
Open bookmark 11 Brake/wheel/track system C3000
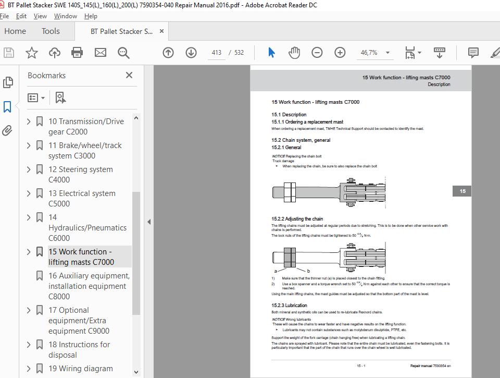point(85,150)
